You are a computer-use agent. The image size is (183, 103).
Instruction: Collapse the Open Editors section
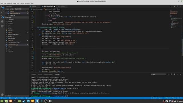(17, 9)
